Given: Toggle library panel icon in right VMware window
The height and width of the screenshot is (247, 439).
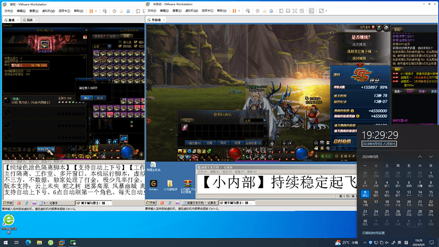Looking at the screenshot, I should point(281,11).
